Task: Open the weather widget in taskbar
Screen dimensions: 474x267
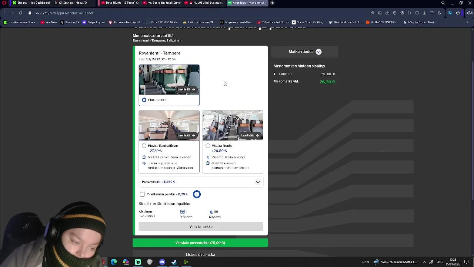Action: tap(395, 262)
